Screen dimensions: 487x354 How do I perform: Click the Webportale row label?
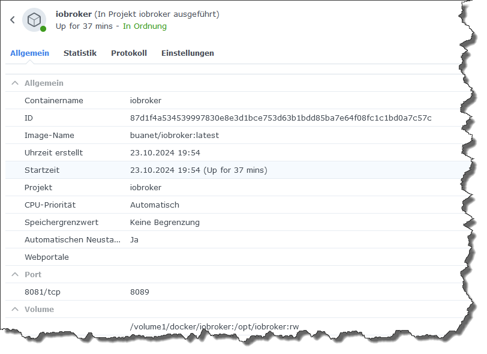(47, 257)
